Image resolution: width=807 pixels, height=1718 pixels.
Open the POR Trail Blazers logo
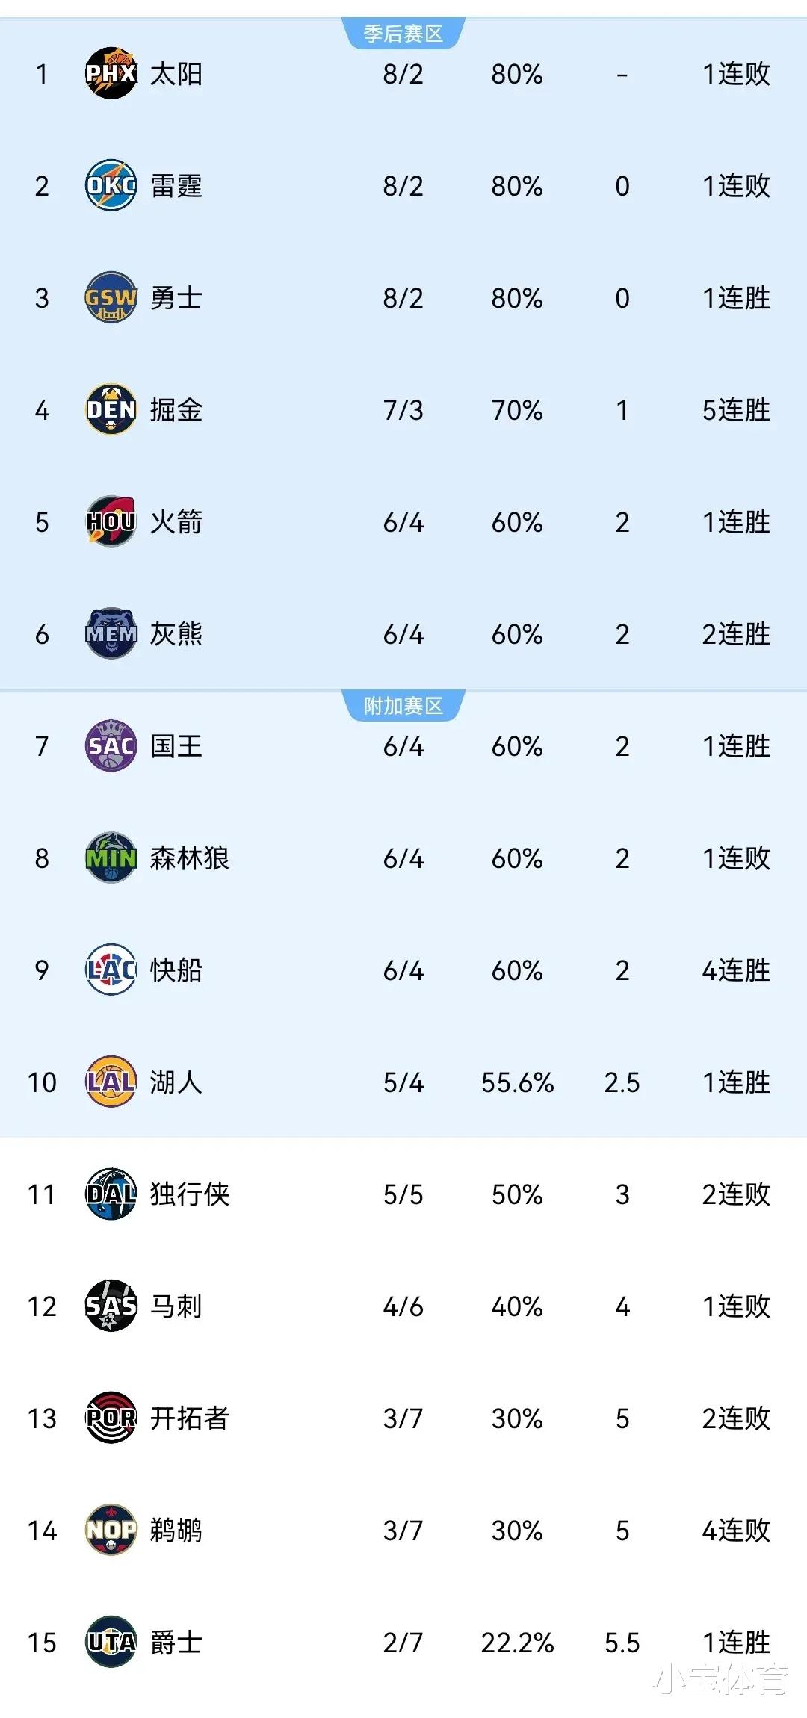click(x=111, y=1418)
